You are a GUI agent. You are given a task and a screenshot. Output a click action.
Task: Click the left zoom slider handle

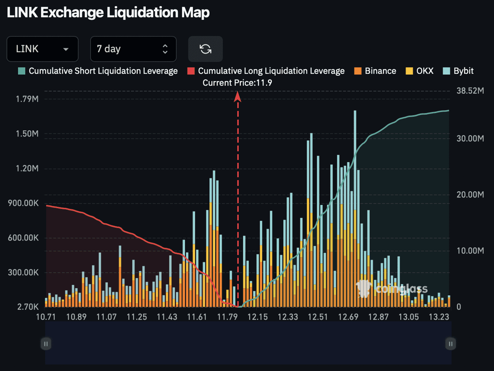tap(46, 343)
